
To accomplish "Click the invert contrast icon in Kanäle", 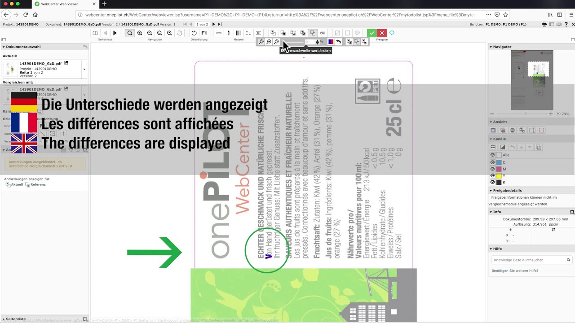I will tap(503, 147).
